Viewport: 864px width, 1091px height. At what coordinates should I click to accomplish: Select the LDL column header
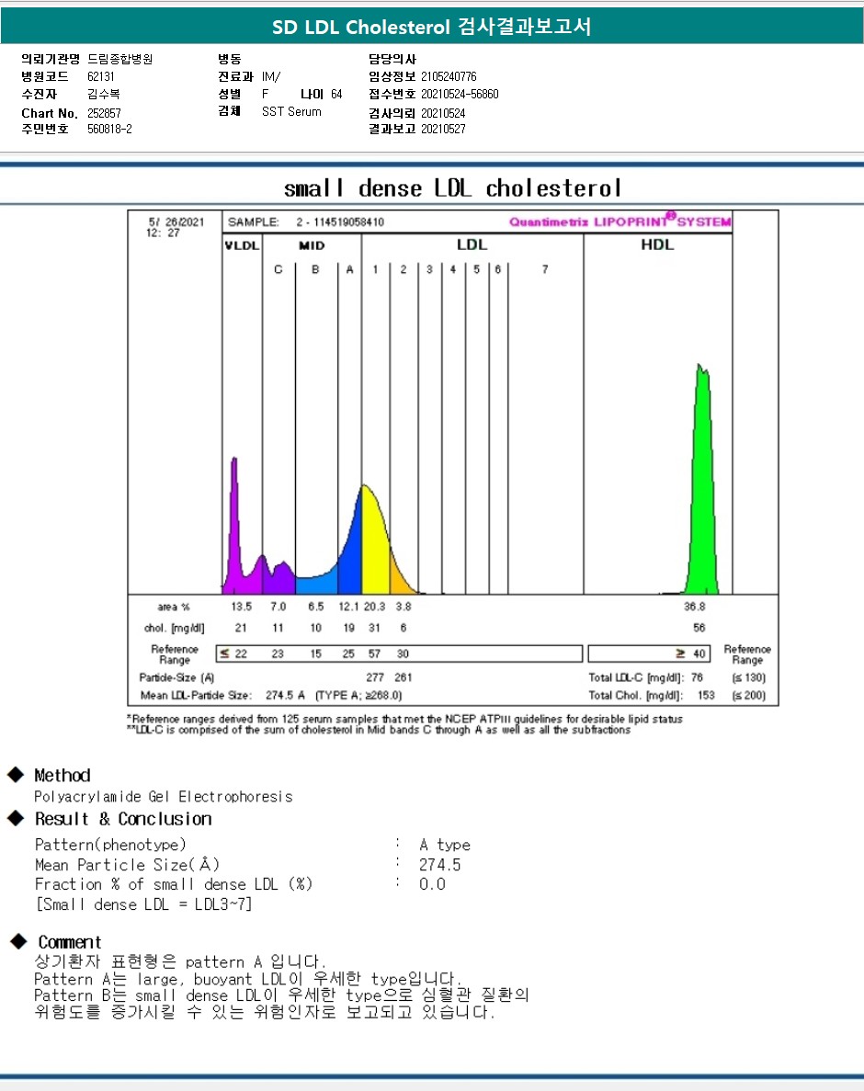tap(472, 245)
